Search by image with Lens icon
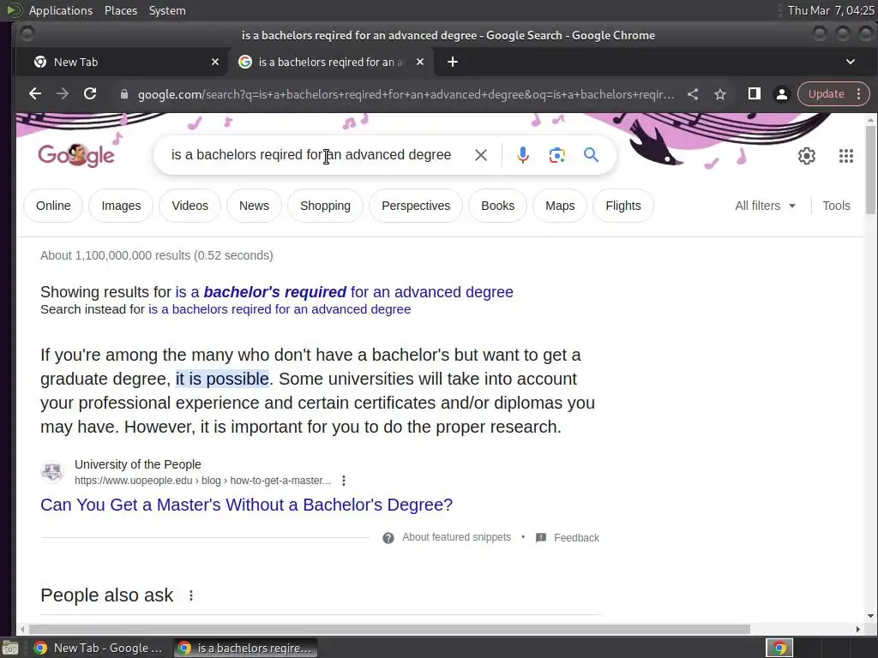Viewport: 878px width, 658px height. (556, 155)
